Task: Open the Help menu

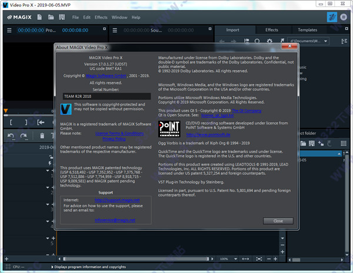Action: tap(136, 17)
